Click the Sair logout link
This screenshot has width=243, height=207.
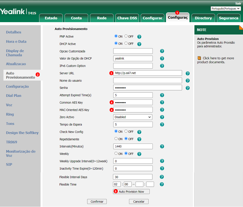pos(238,3)
